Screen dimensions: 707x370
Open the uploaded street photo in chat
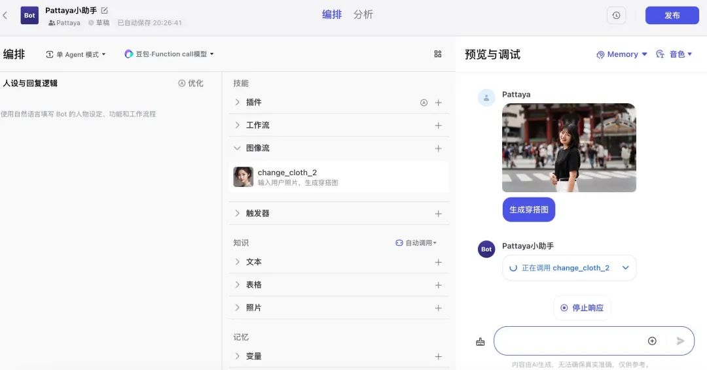(569, 148)
